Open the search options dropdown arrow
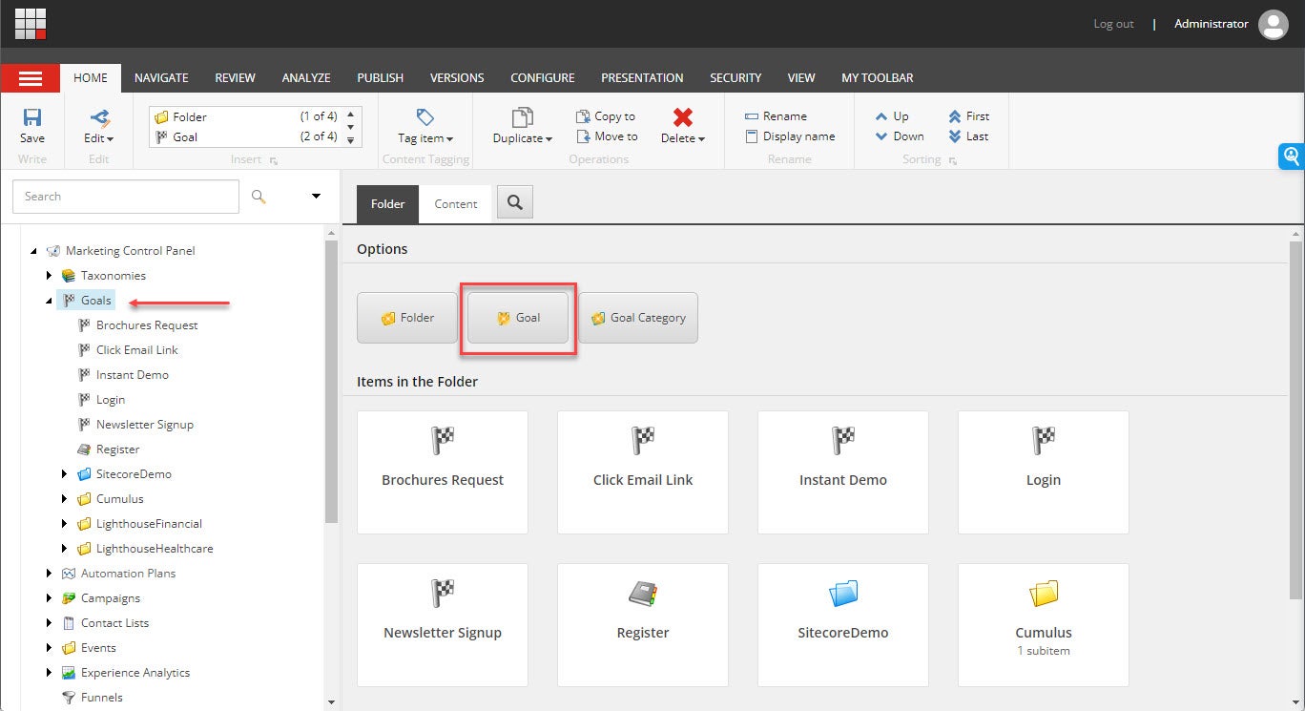1305x711 pixels. click(x=316, y=197)
